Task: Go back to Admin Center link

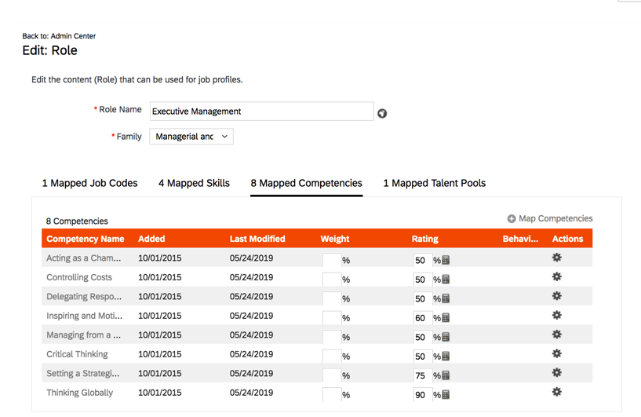Action: coord(59,36)
